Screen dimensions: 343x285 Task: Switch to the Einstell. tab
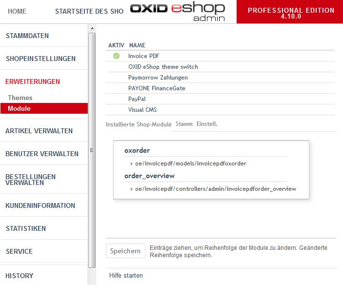207,124
